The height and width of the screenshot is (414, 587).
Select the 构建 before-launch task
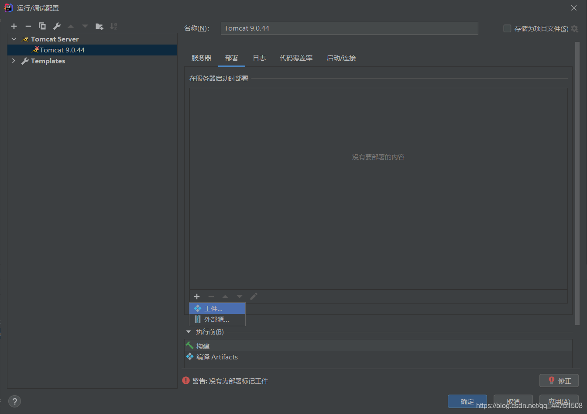[x=378, y=345]
